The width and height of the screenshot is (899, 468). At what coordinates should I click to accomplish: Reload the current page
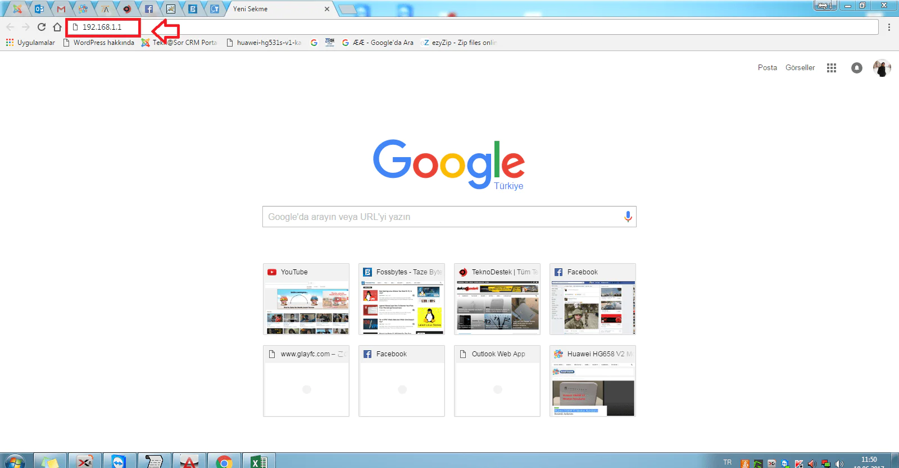pos(42,27)
